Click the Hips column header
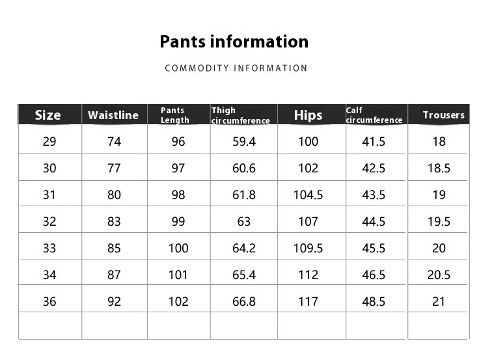Image resolution: width=479 pixels, height=350 pixels. click(308, 115)
